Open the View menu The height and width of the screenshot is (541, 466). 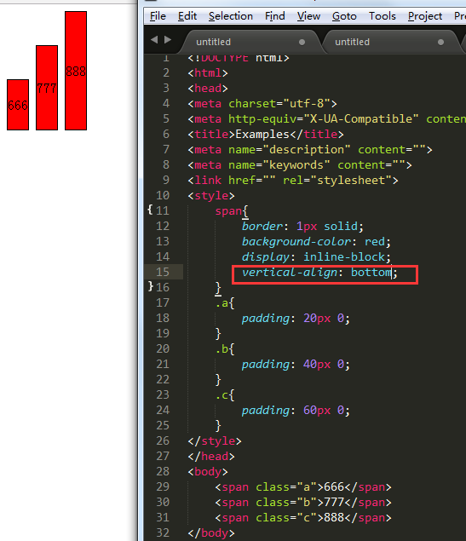pyautogui.click(x=308, y=16)
